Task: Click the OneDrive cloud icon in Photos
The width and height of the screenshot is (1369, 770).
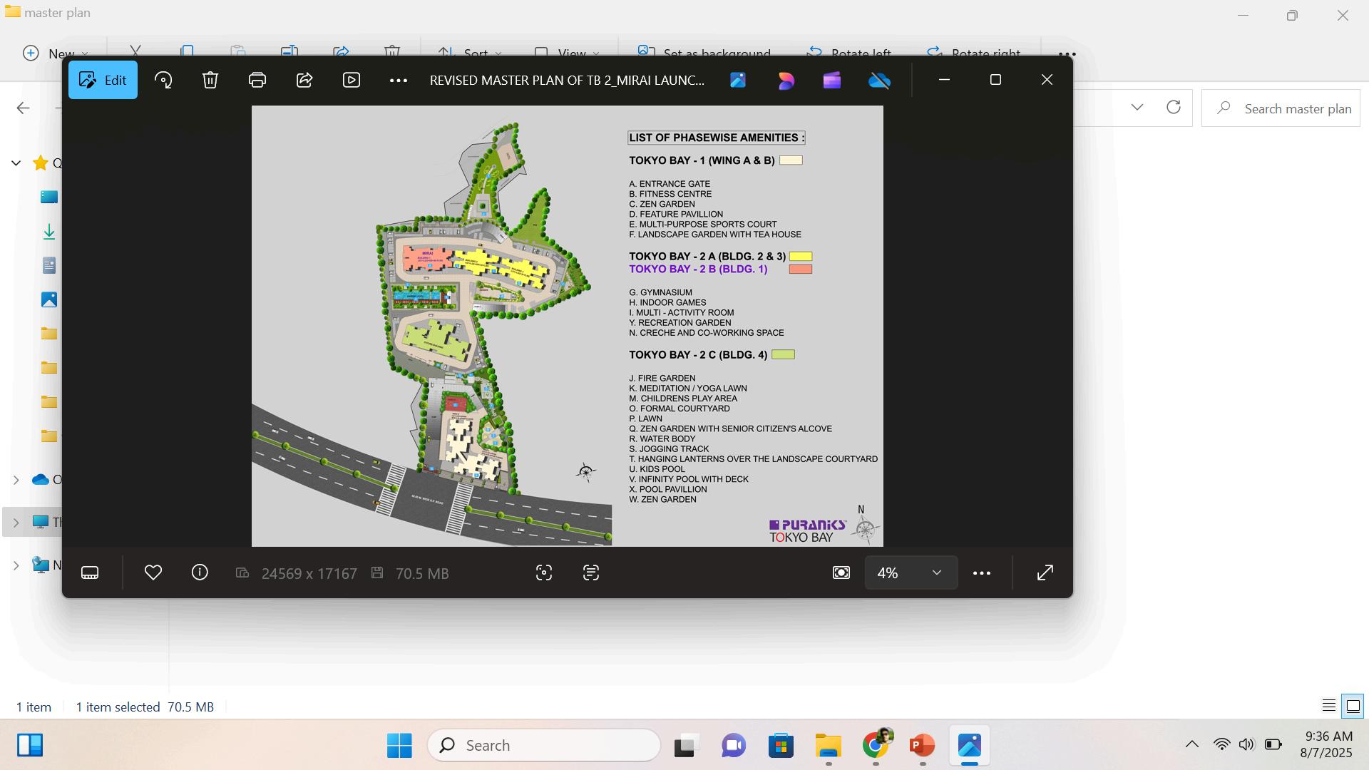Action: click(879, 80)
